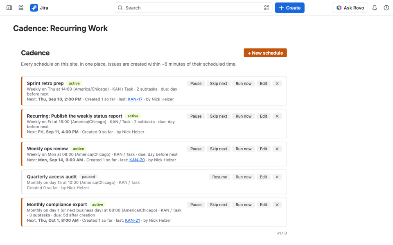
Task: Delete the weekly status report schedule
Action: pyautogui.click(x=277, y=116)
